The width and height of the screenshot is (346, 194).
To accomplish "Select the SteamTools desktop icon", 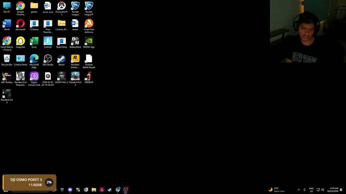I will point(61,43).
